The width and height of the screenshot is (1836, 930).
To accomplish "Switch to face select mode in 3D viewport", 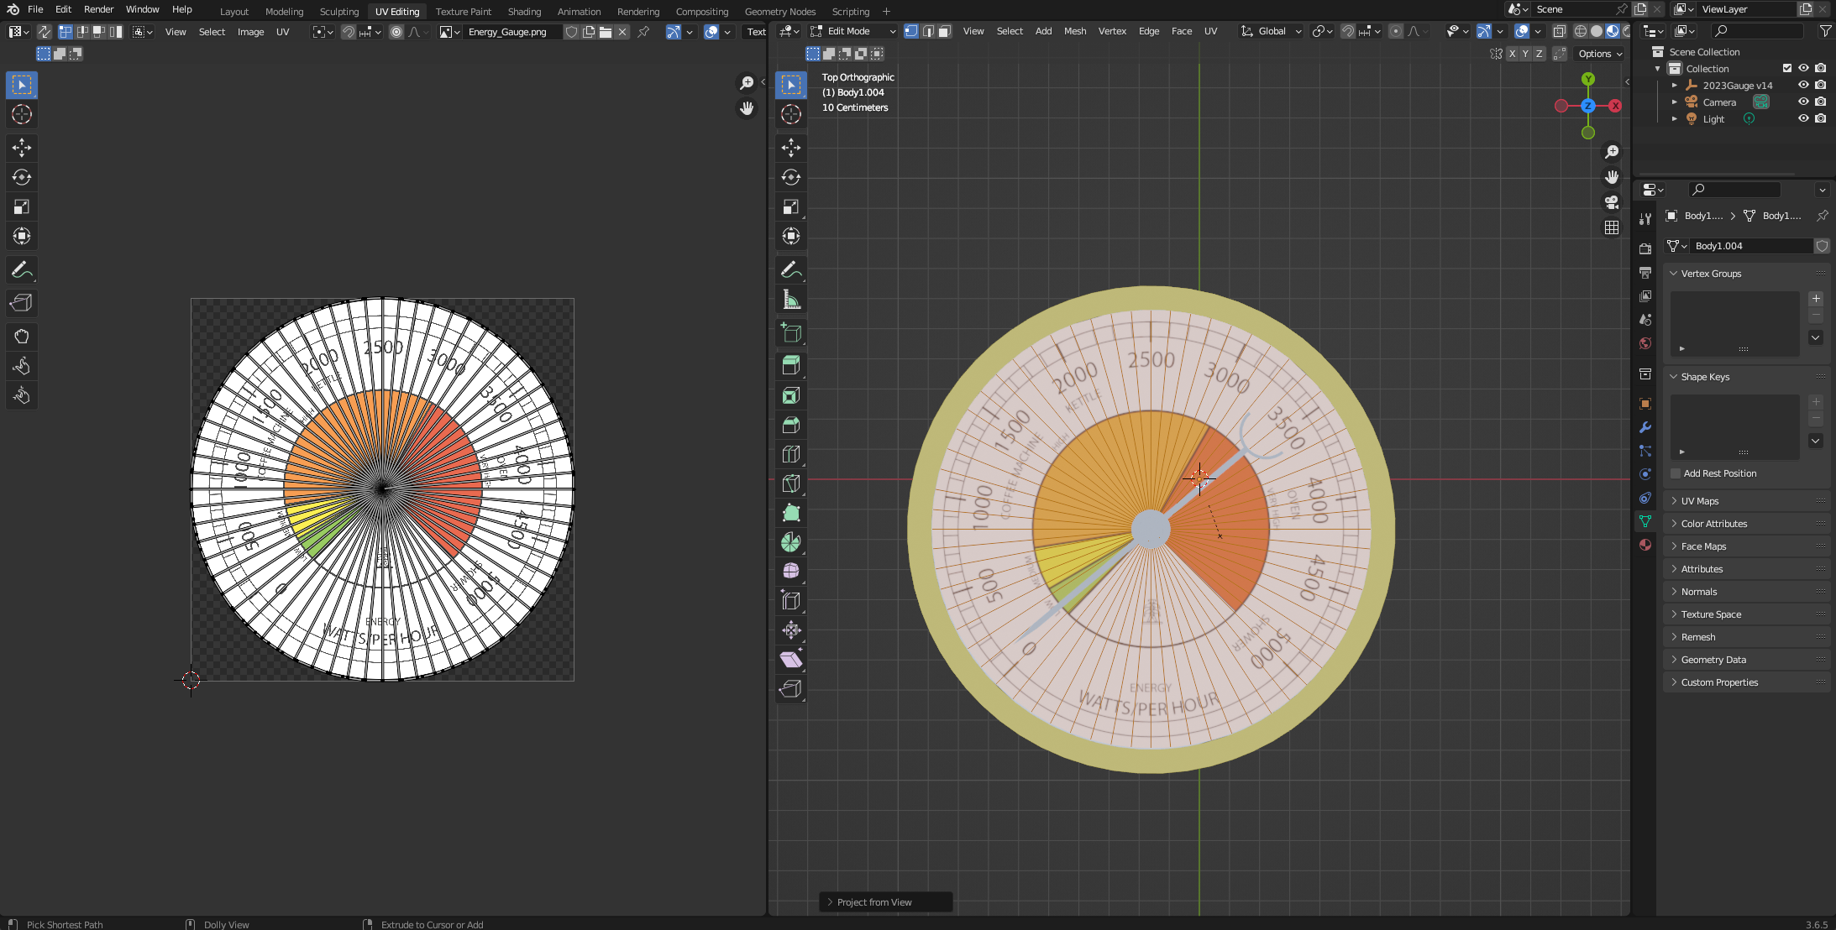I will 944,31.
